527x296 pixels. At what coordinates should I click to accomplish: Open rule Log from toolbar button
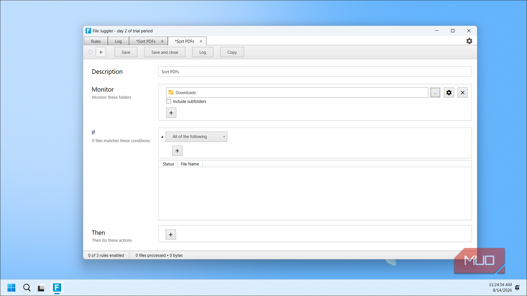click(x=203, y=52)
